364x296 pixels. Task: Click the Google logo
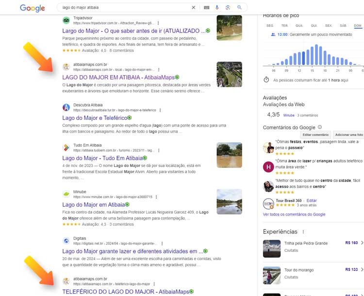(32, 8)
